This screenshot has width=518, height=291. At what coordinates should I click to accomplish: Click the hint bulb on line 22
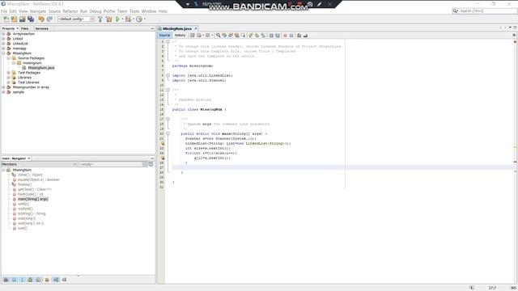point(162,144)
